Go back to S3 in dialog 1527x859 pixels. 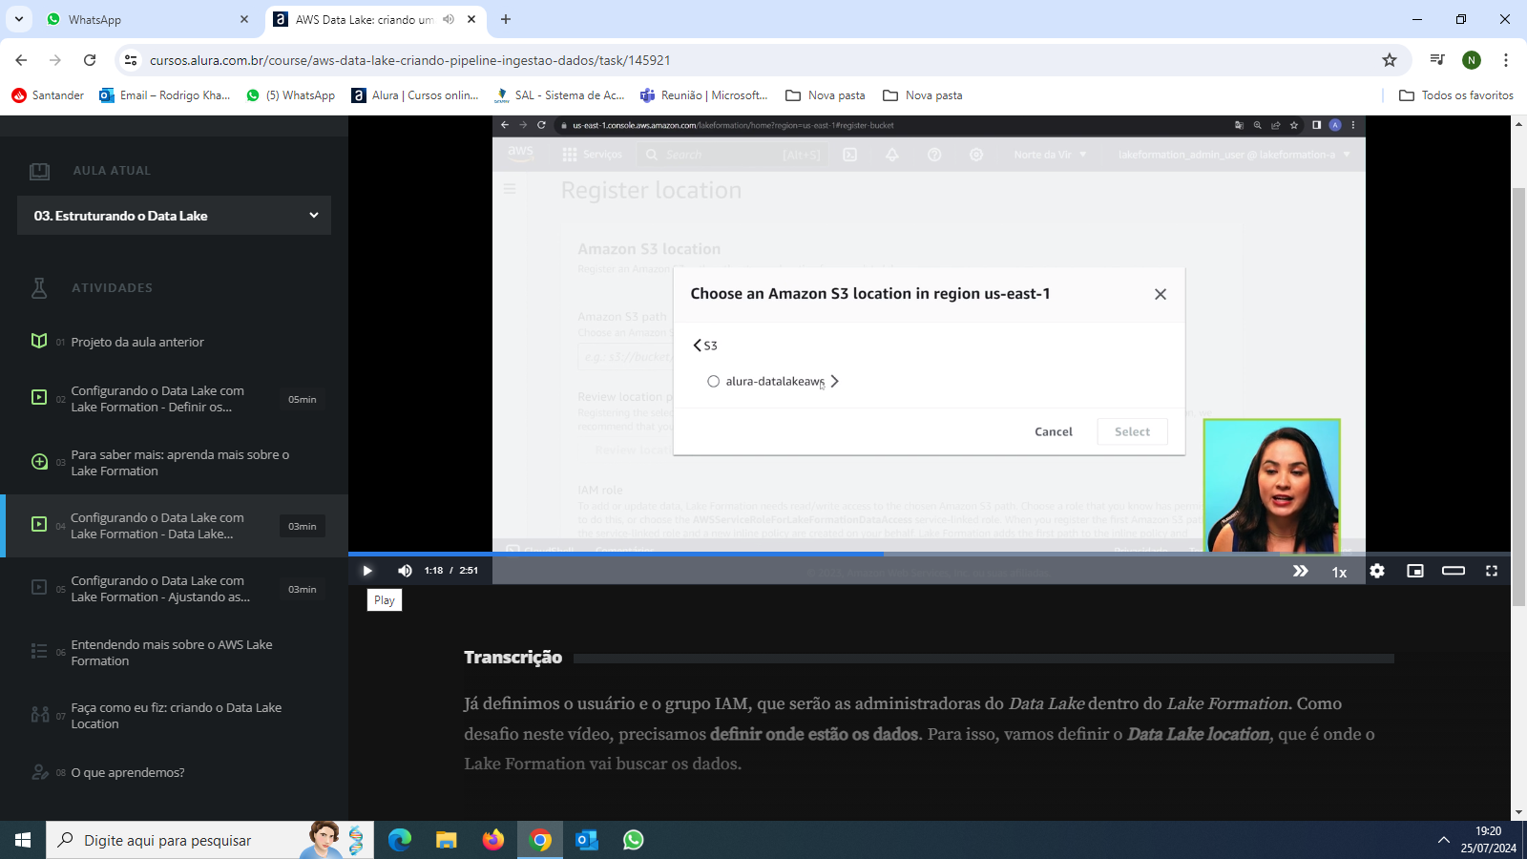[705, 346]
